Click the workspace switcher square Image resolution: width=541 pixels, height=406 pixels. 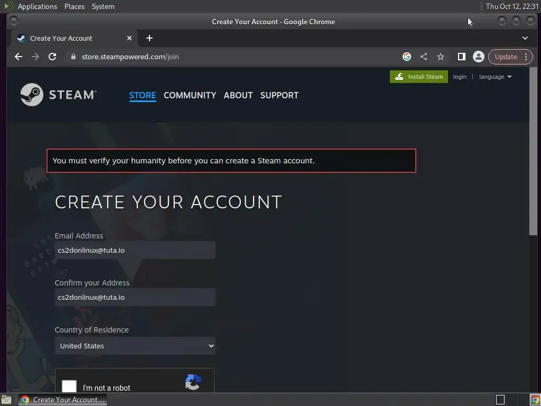pos(500,400)
